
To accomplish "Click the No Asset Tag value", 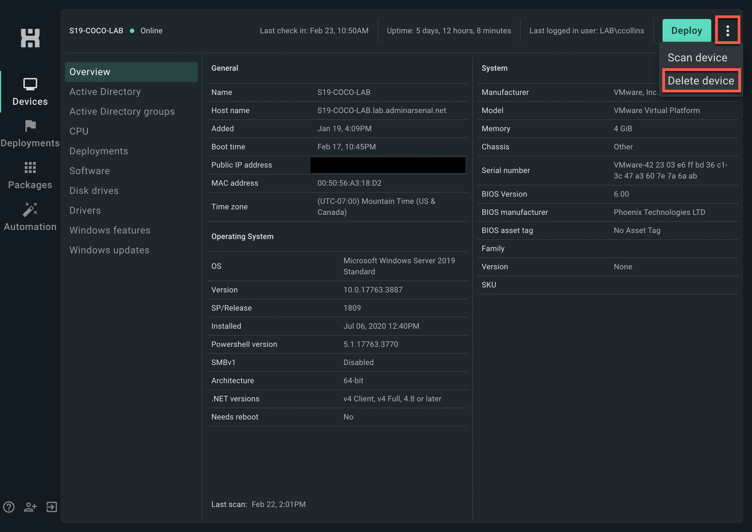I will pyautogui.click(x=637, y=230).
